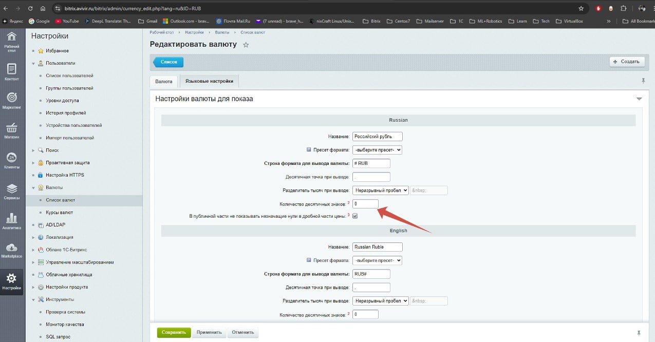Screen dimensions: 655x342
Task: Switch to the Языковые настройки tab
Action: (209, 81)
